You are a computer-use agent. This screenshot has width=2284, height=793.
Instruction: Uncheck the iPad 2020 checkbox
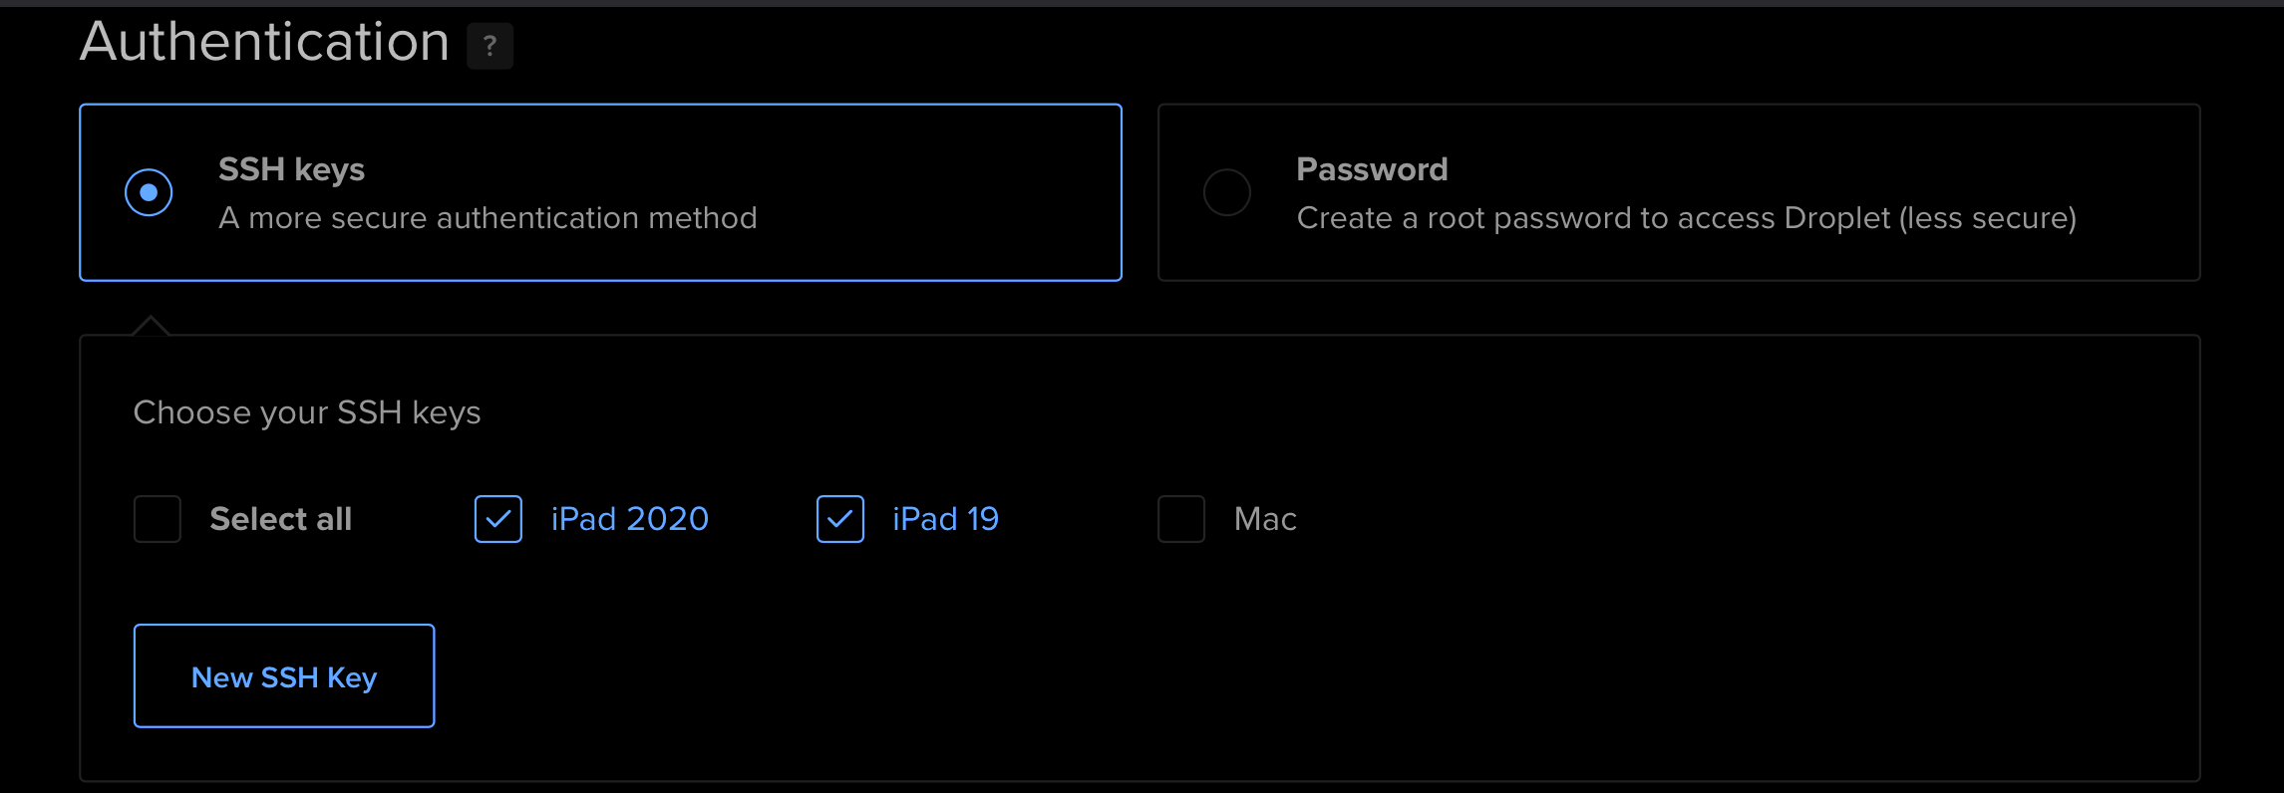point(498,519)
